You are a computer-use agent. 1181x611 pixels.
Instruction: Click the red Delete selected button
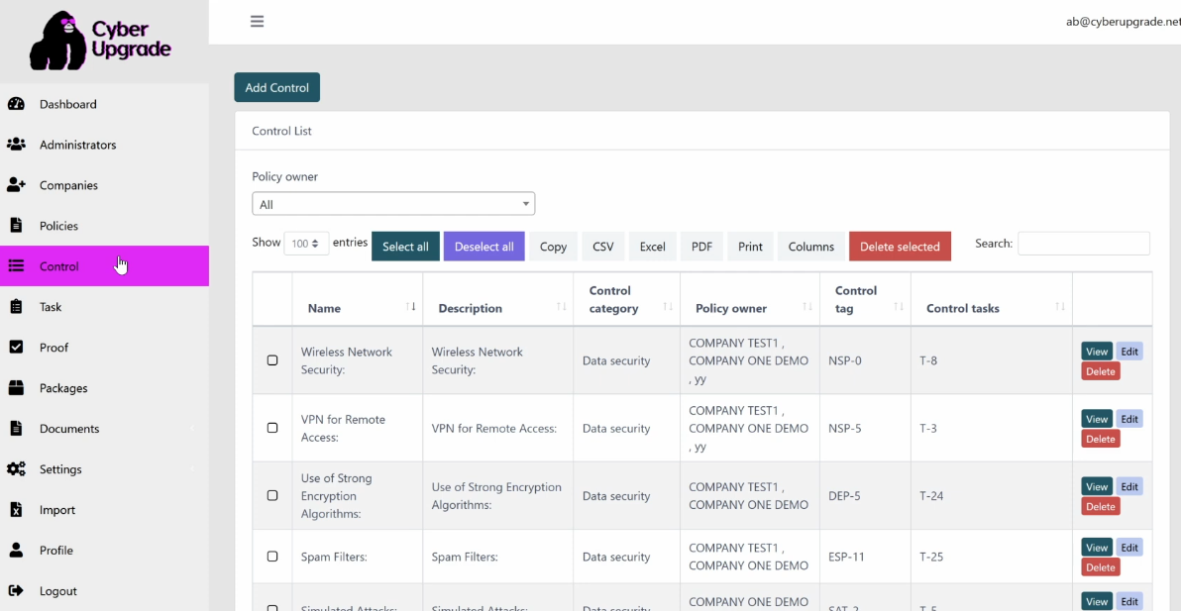point(900,247)
